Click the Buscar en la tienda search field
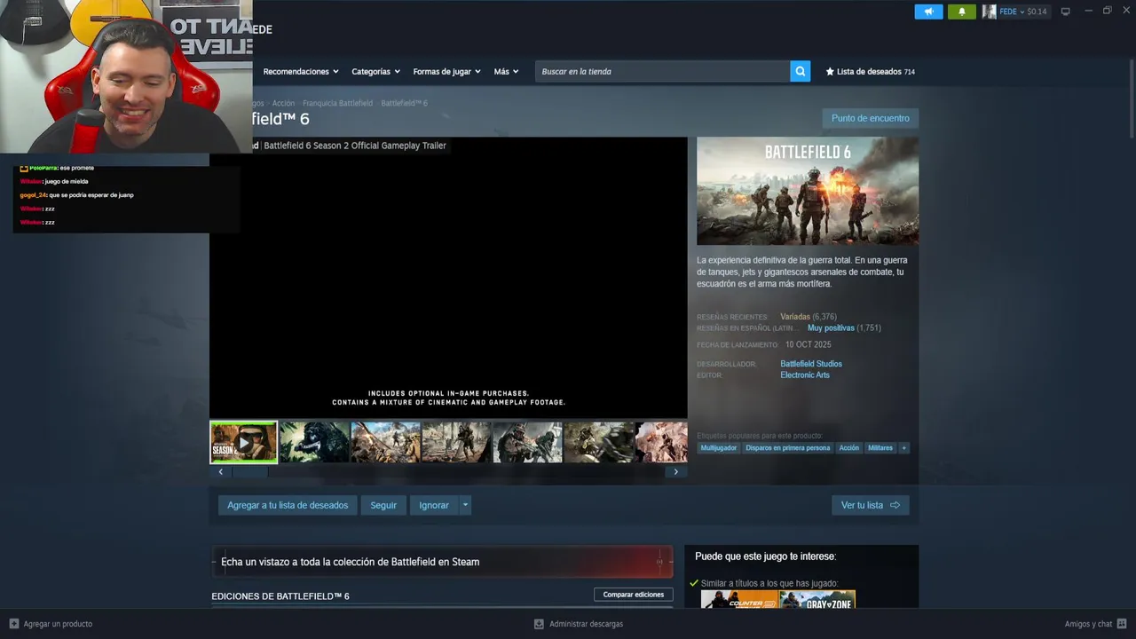Viewport: 1136px width, 639px height. [x=663, y=72]
